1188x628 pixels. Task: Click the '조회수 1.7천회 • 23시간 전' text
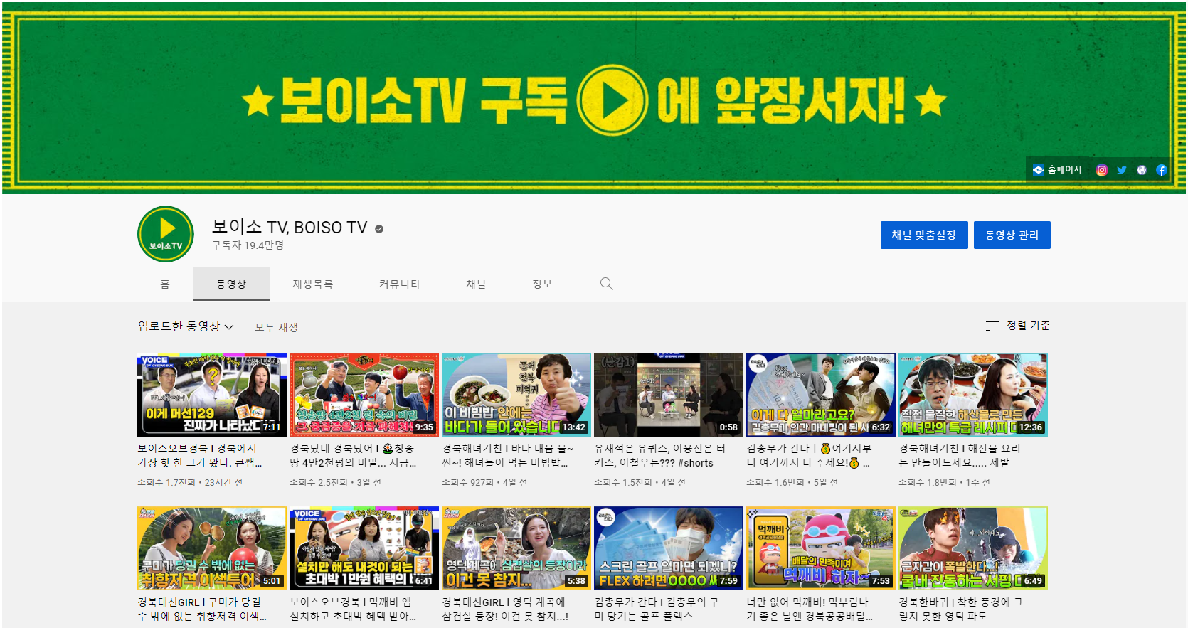click(190, 482)
